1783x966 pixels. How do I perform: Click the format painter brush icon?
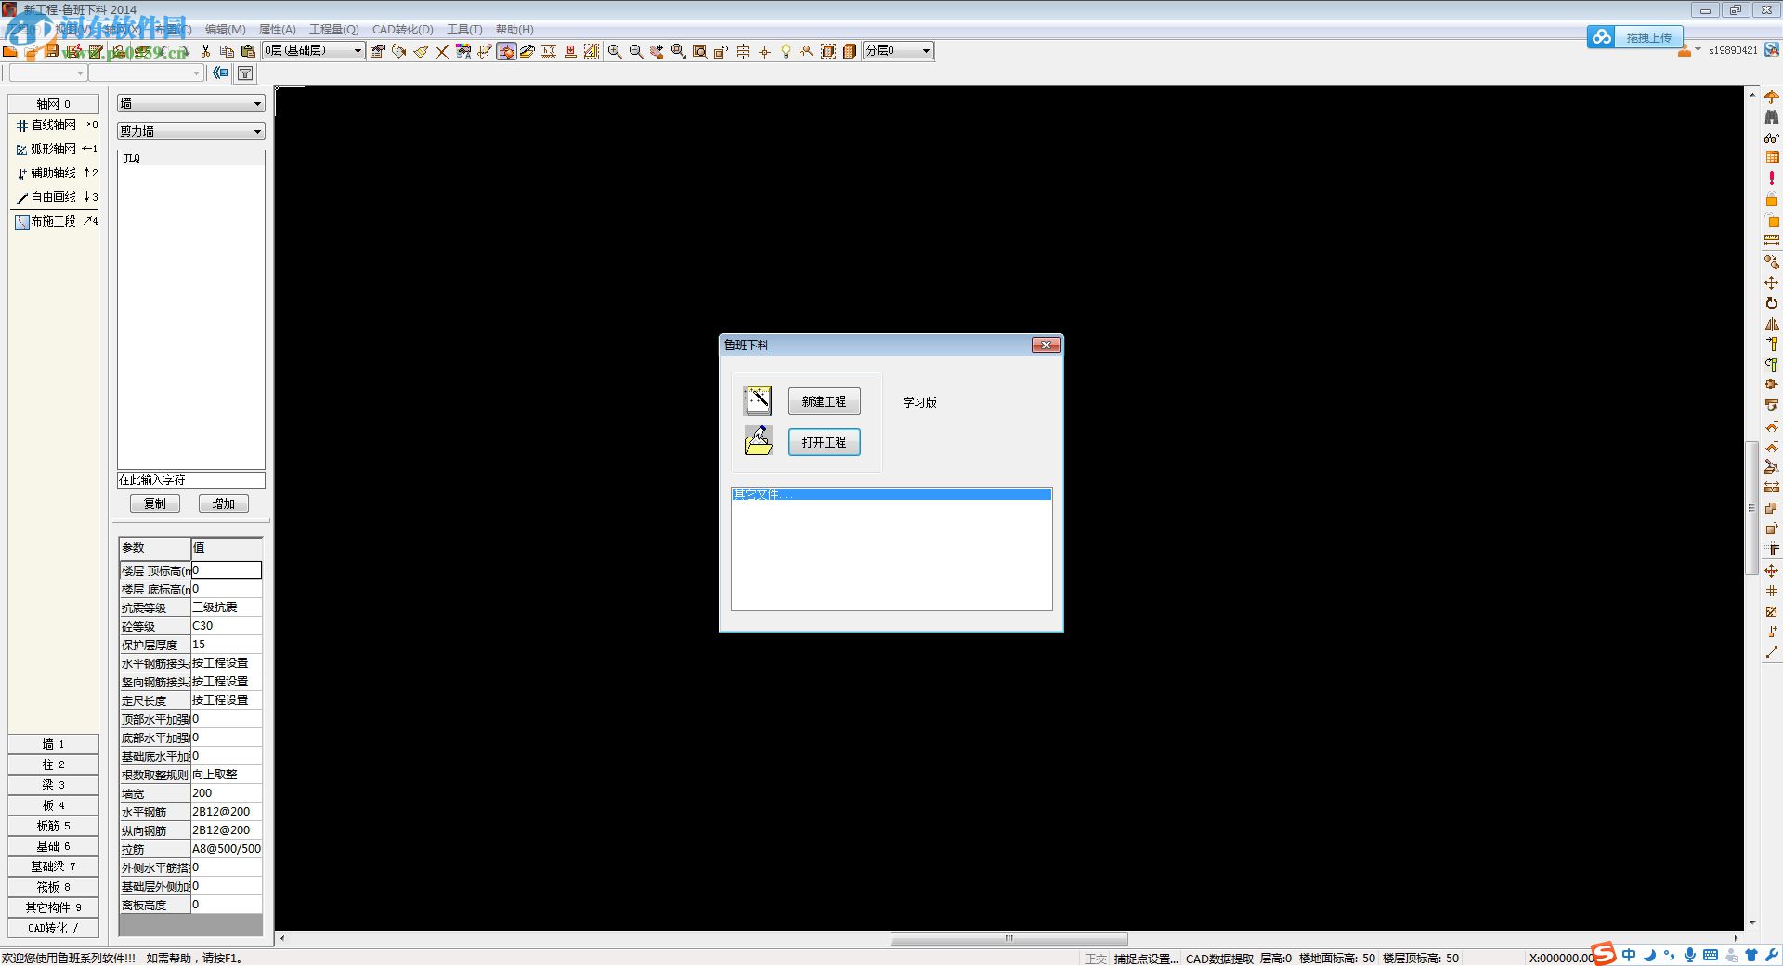coord(421,51)
